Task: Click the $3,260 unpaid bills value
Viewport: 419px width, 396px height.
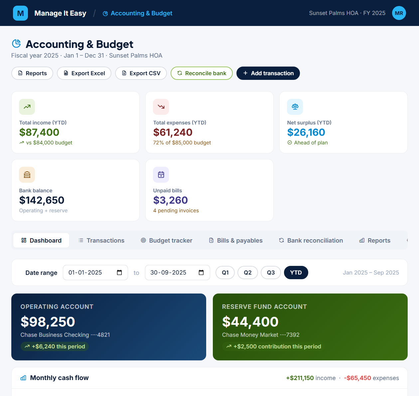Action: (x=171, y=200)
